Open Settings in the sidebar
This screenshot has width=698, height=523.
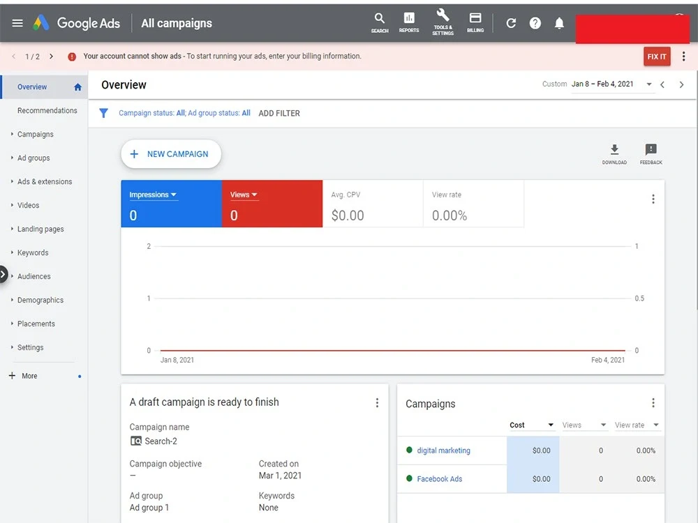pyautogui.click(x=30, y=347)
